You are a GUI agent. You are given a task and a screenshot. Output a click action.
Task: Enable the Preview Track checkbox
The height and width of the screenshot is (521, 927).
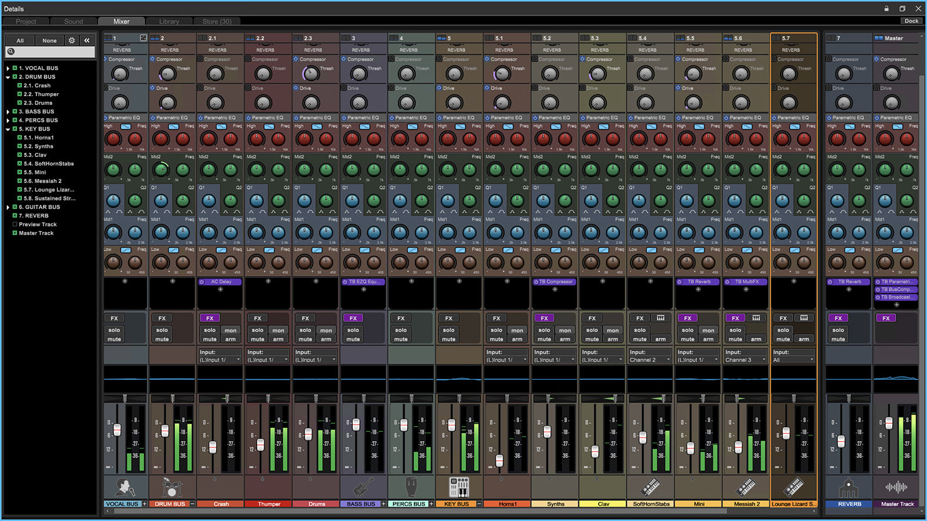tap(14, 224)
